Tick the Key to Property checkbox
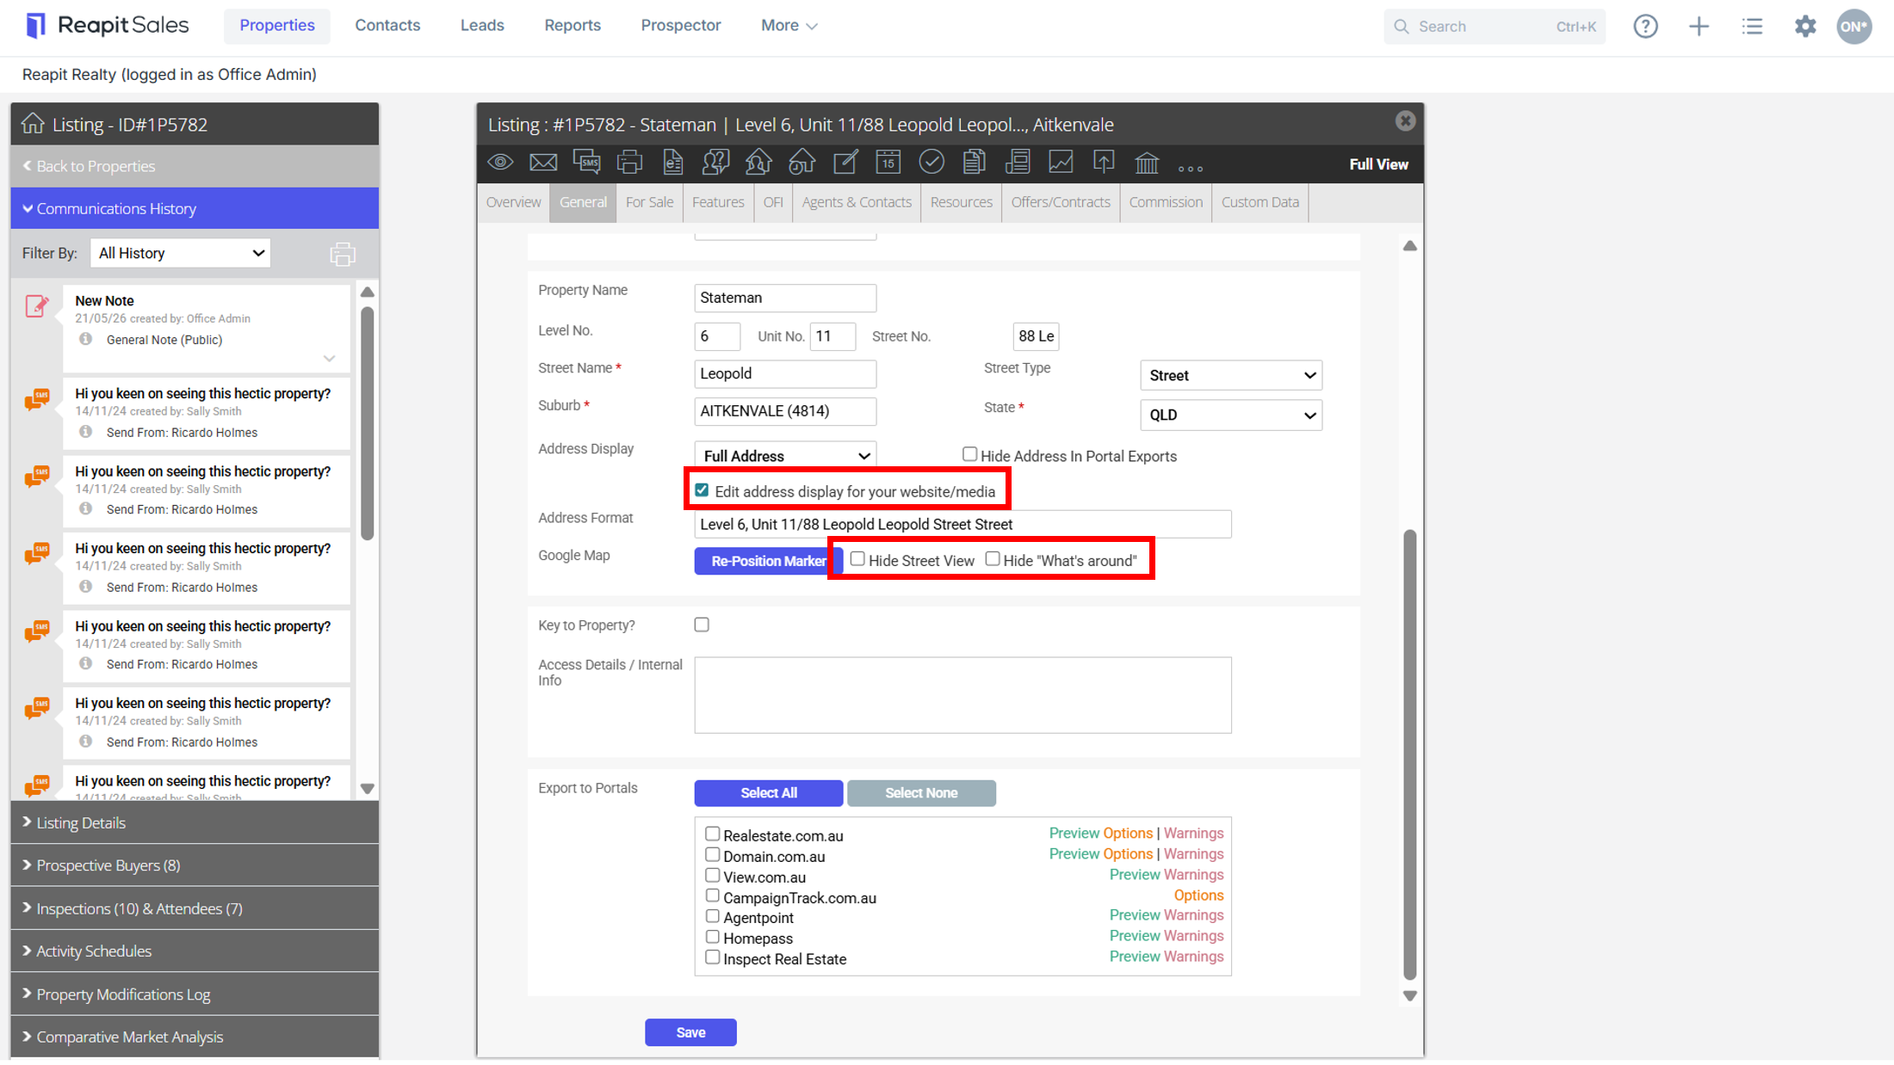Viewport: 1894px width, 1065px height. (702, 625)
